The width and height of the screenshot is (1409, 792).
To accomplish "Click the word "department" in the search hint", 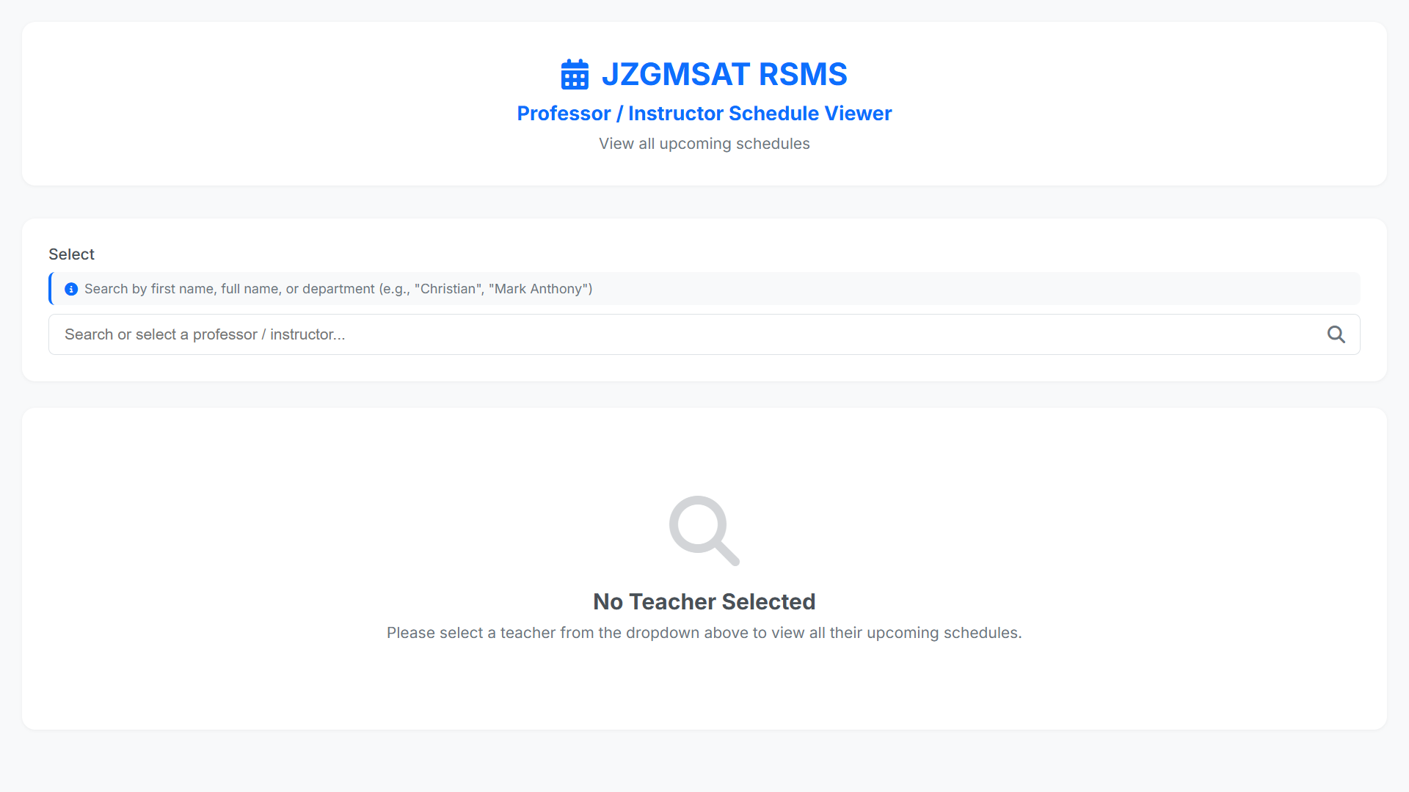I will 338,289.
